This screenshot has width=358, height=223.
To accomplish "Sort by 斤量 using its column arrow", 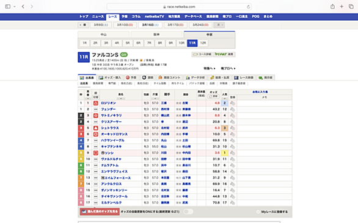I will (155, 99).
